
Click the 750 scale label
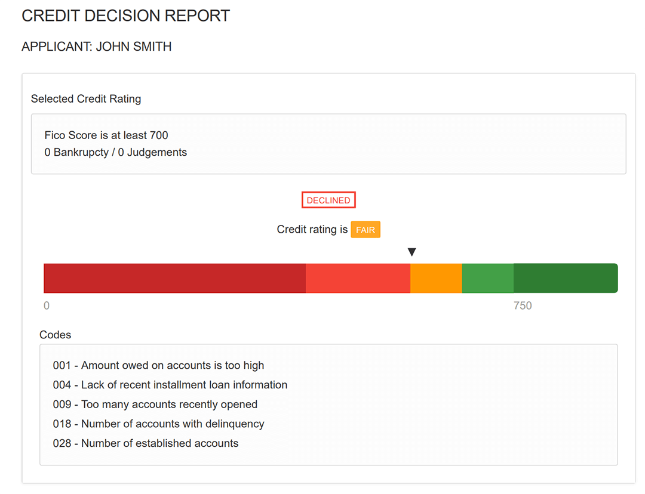pyautogui.click(x=522, y=306)
